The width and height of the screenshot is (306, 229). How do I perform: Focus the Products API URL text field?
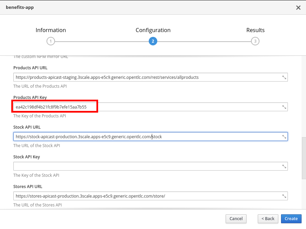[x=147, y=77]
